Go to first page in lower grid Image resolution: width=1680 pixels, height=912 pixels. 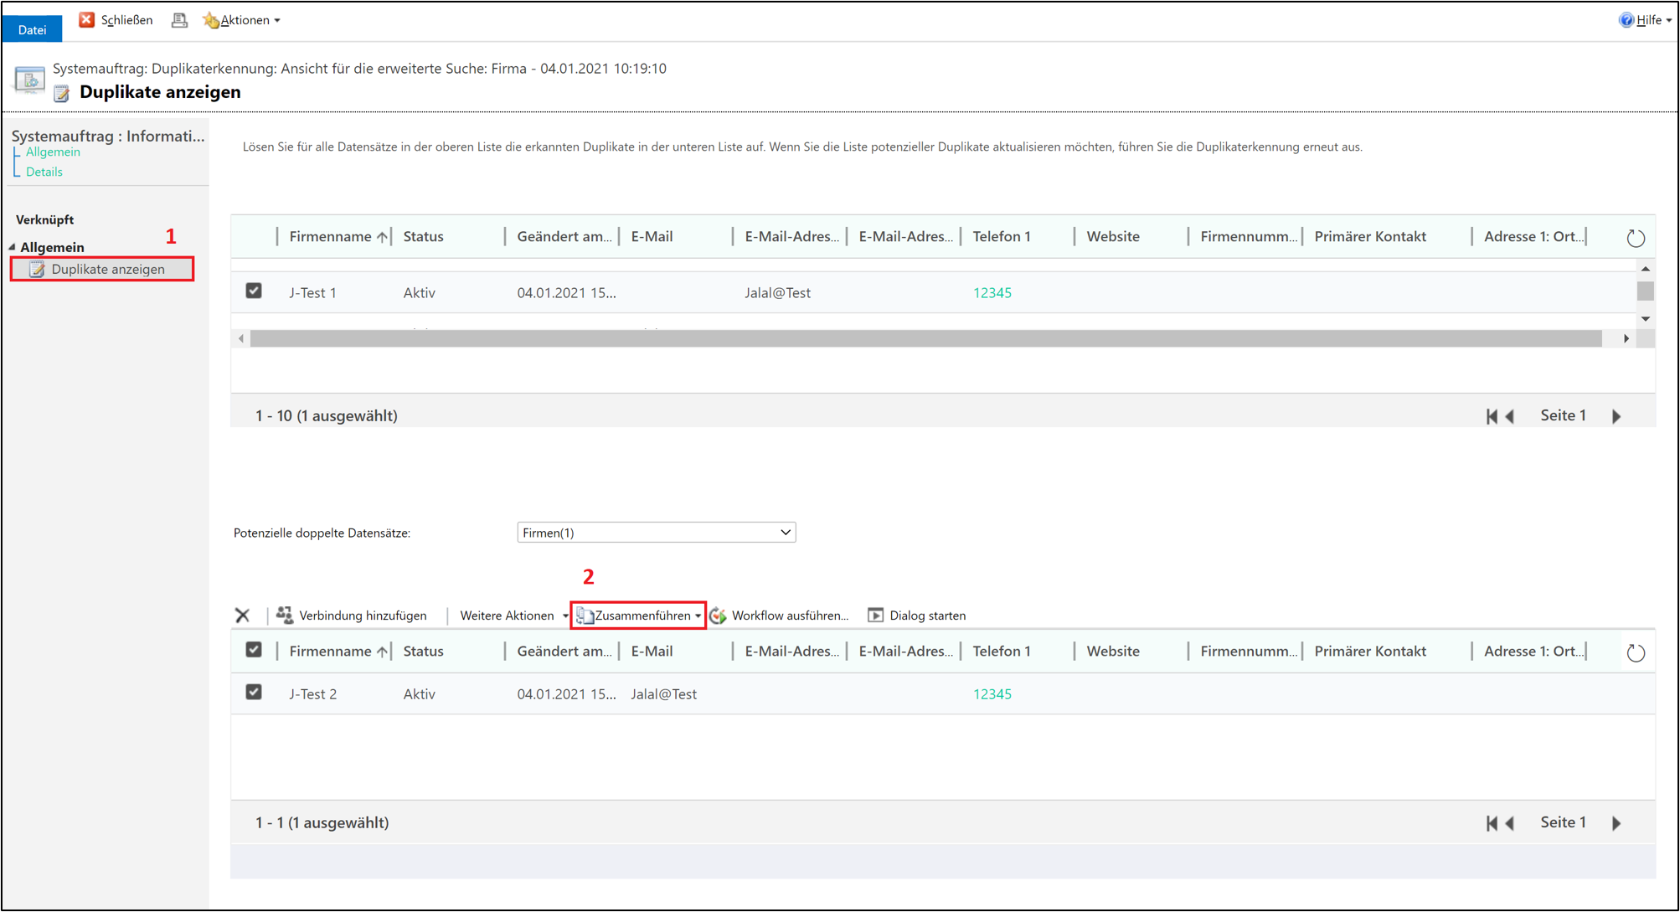(1492, 823)
